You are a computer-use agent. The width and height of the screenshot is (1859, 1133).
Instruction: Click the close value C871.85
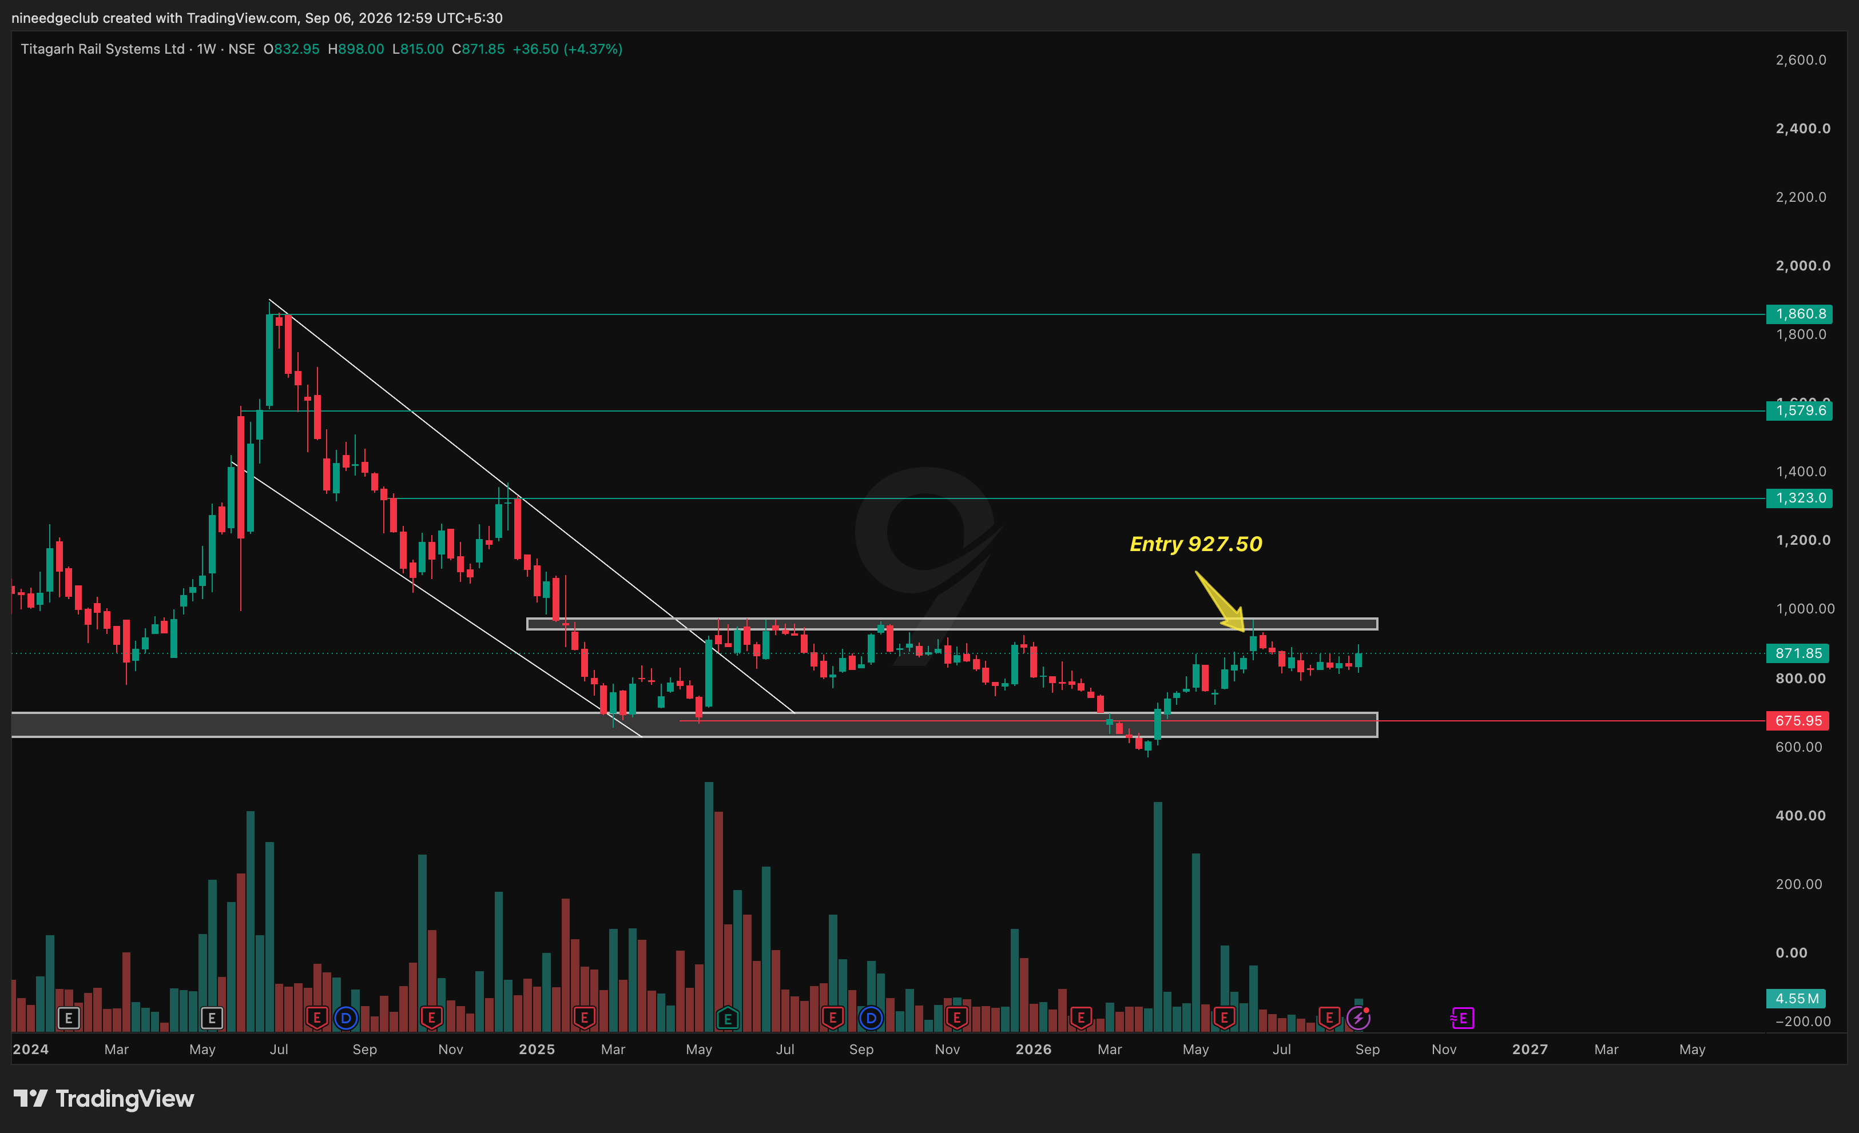click(x=478, y=49)
